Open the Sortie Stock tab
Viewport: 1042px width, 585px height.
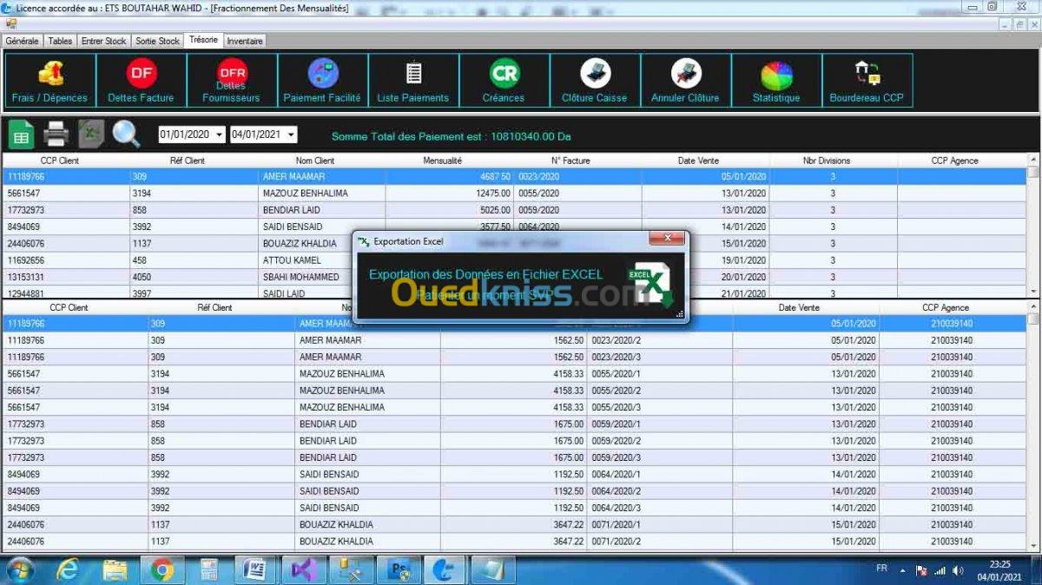(x=158, y=41)
